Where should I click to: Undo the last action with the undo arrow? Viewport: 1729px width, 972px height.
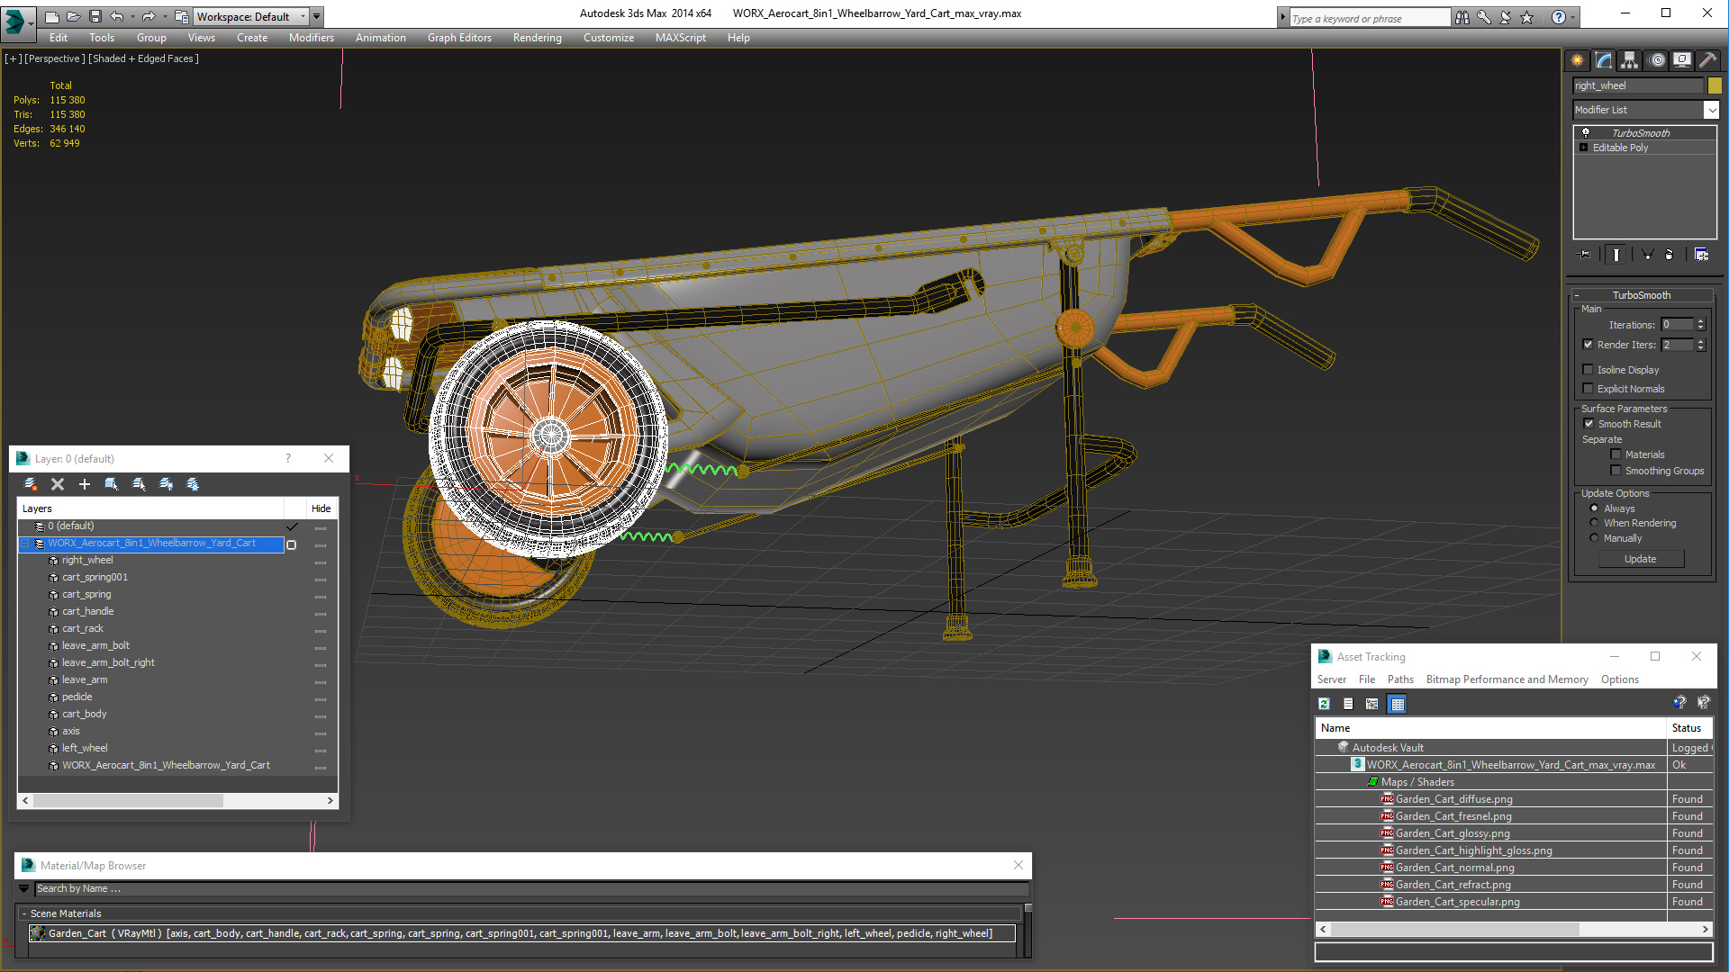tap(117, 16)
